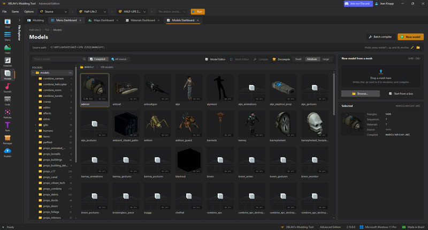Select the barneyhelmet model thumbnail
The height and width of the screenshot is (230, 428).
pos(283,126)
